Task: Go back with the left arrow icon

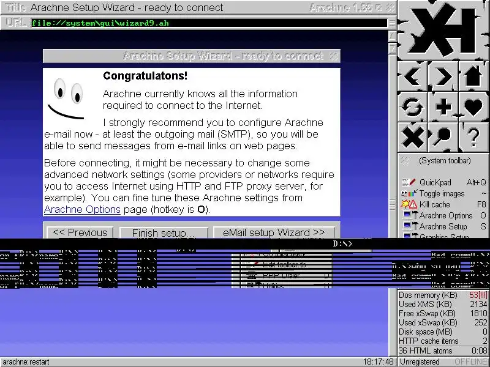Action: click(x=413, y=76)
